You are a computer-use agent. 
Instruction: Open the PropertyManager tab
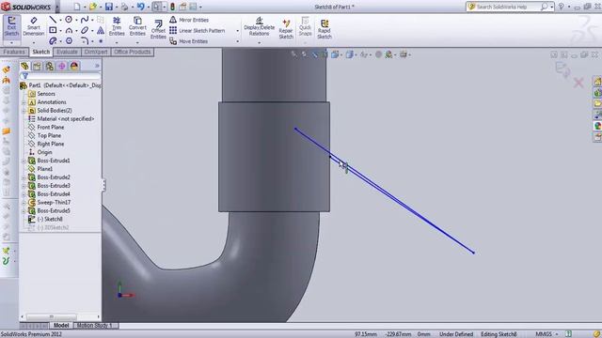coord(37,66)
